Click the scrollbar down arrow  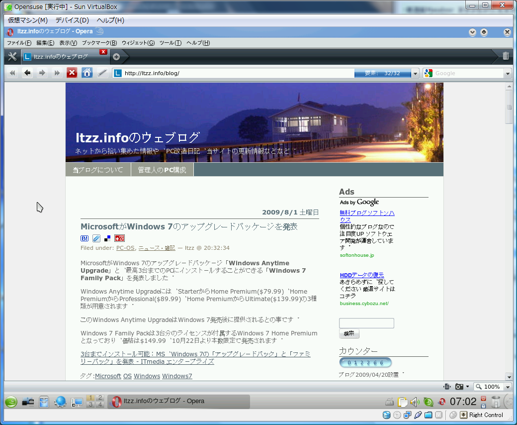[x=509, y=377]
